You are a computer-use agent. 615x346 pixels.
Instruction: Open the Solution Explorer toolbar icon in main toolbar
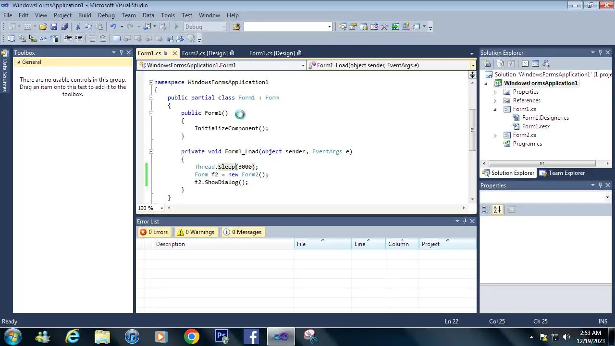point(342,27)
